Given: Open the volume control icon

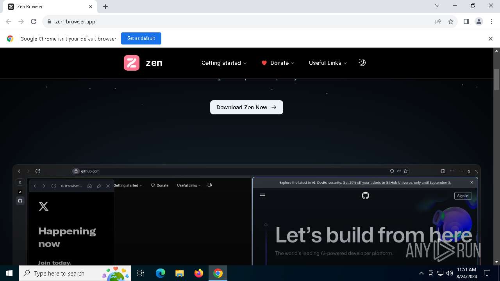Looking at the screenshot, I should coord(449,273).
